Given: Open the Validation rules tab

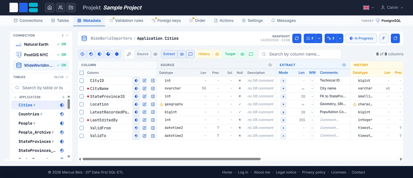Looking at the screenshot, I should tap(126, 21).
